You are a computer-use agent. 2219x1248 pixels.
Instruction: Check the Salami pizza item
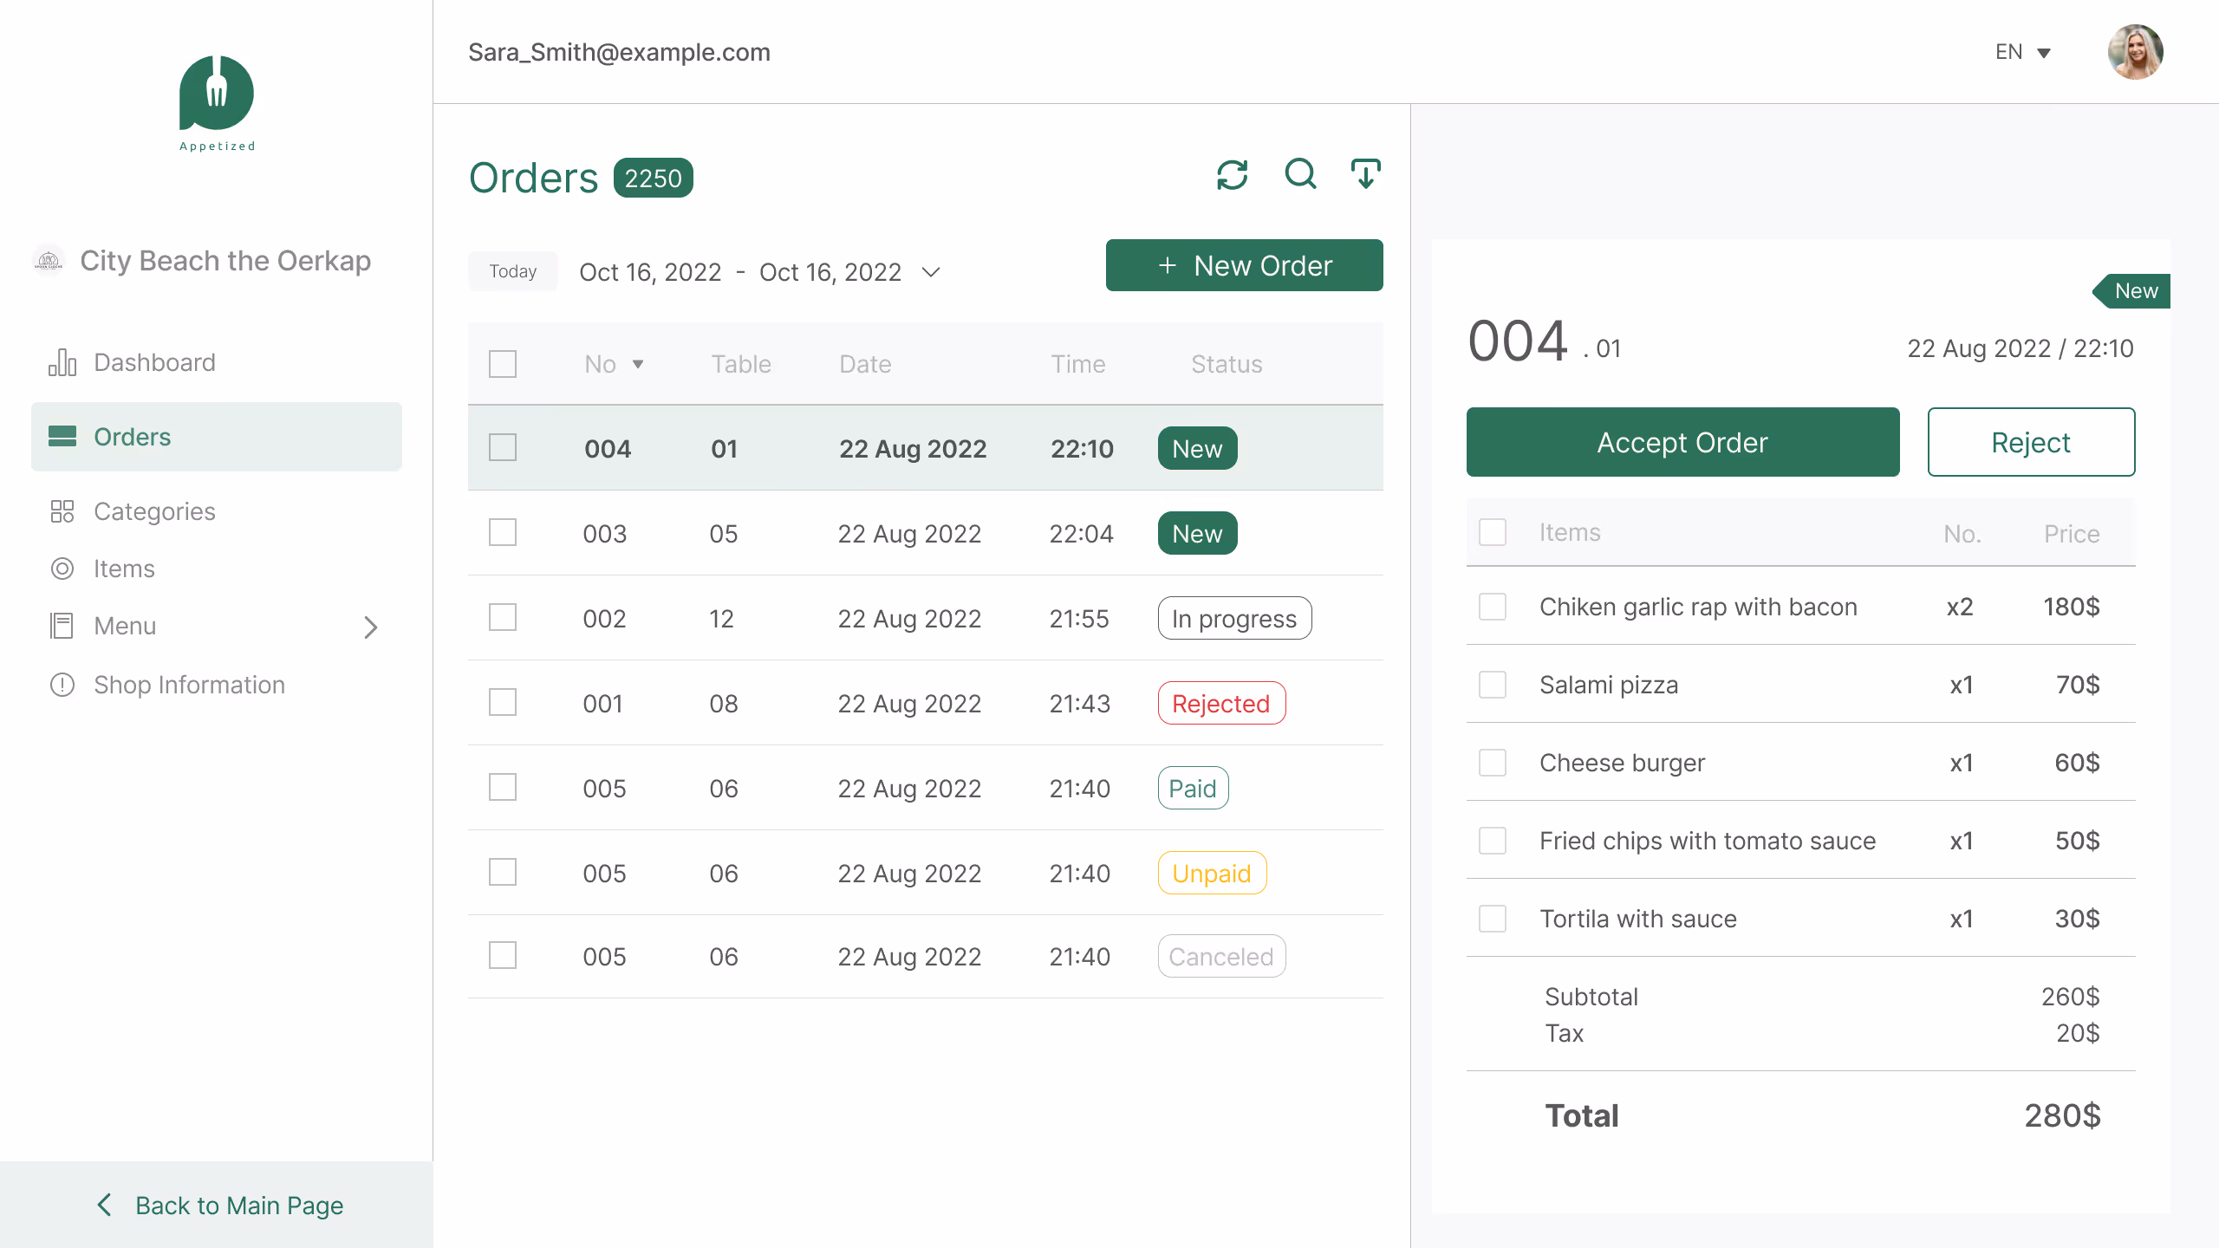tap(1493, 685)
